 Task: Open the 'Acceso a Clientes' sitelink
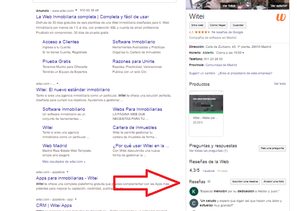click(61, 42)
